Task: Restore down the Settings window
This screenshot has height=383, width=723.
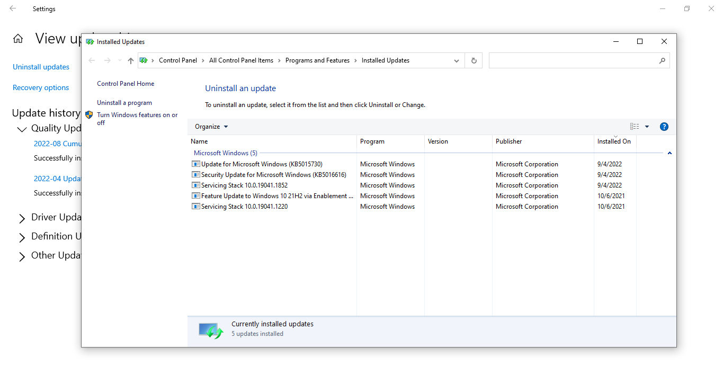Action: pos(687,8)
